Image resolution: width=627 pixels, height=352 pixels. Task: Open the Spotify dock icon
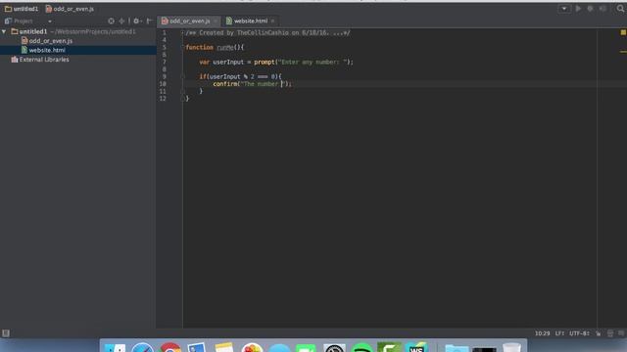pyautogui.click(x=362, y=347)
